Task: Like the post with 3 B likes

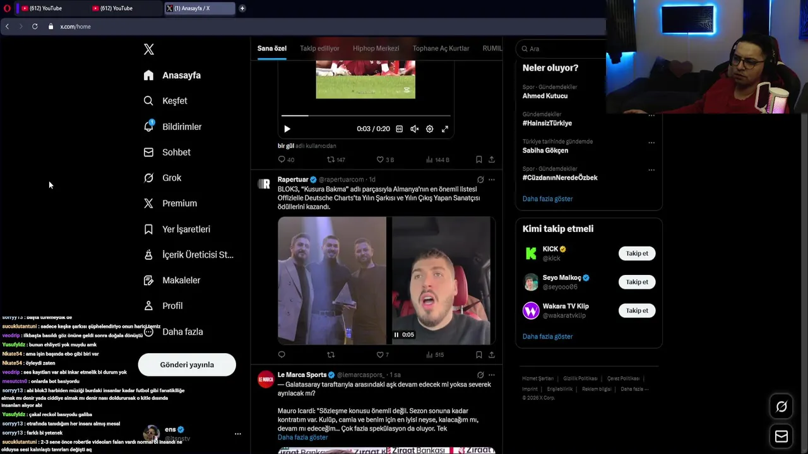Action: [x=385, y=160]
